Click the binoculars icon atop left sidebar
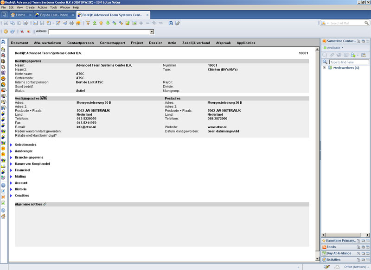The image size is (371, 270). point(3,42)
